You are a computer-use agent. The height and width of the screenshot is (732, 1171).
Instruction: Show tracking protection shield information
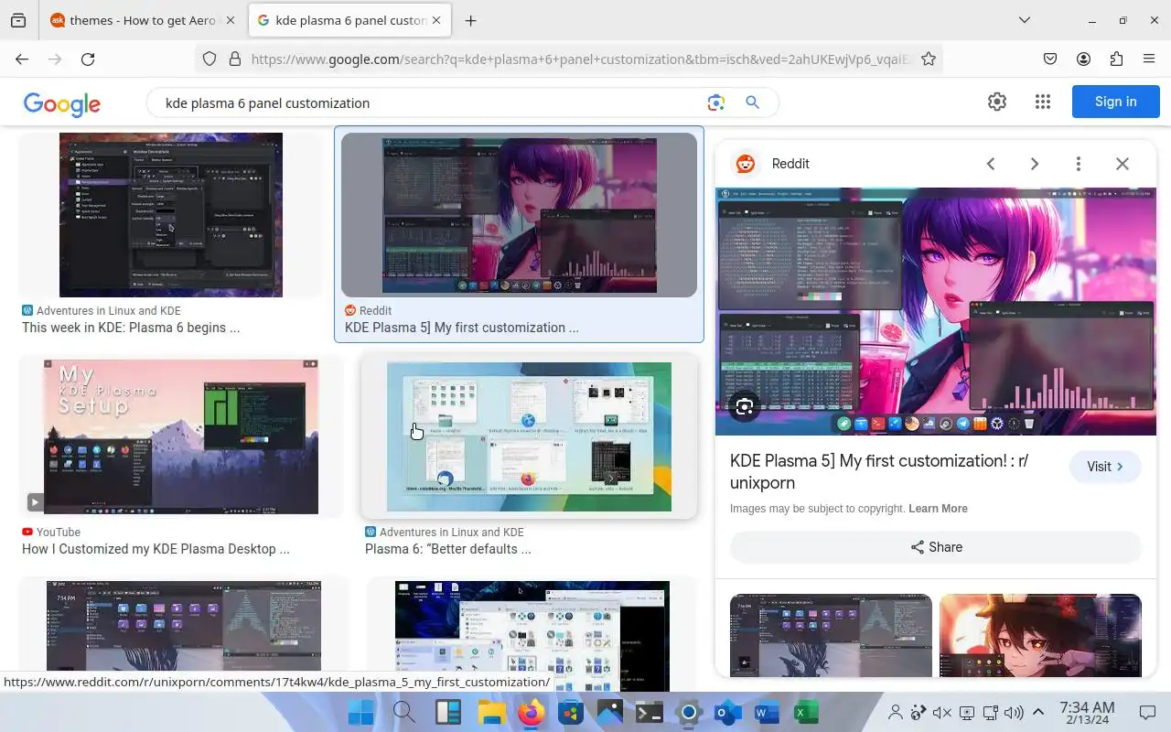209,59
